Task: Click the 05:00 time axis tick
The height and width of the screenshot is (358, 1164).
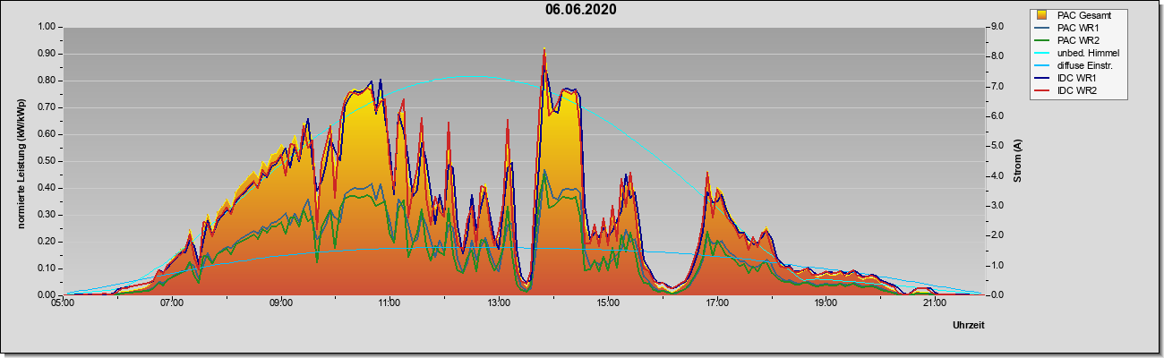Action: (x=63, y=303)
